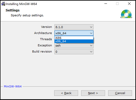Open the Exception dropdown showing seh

point(74,46)
